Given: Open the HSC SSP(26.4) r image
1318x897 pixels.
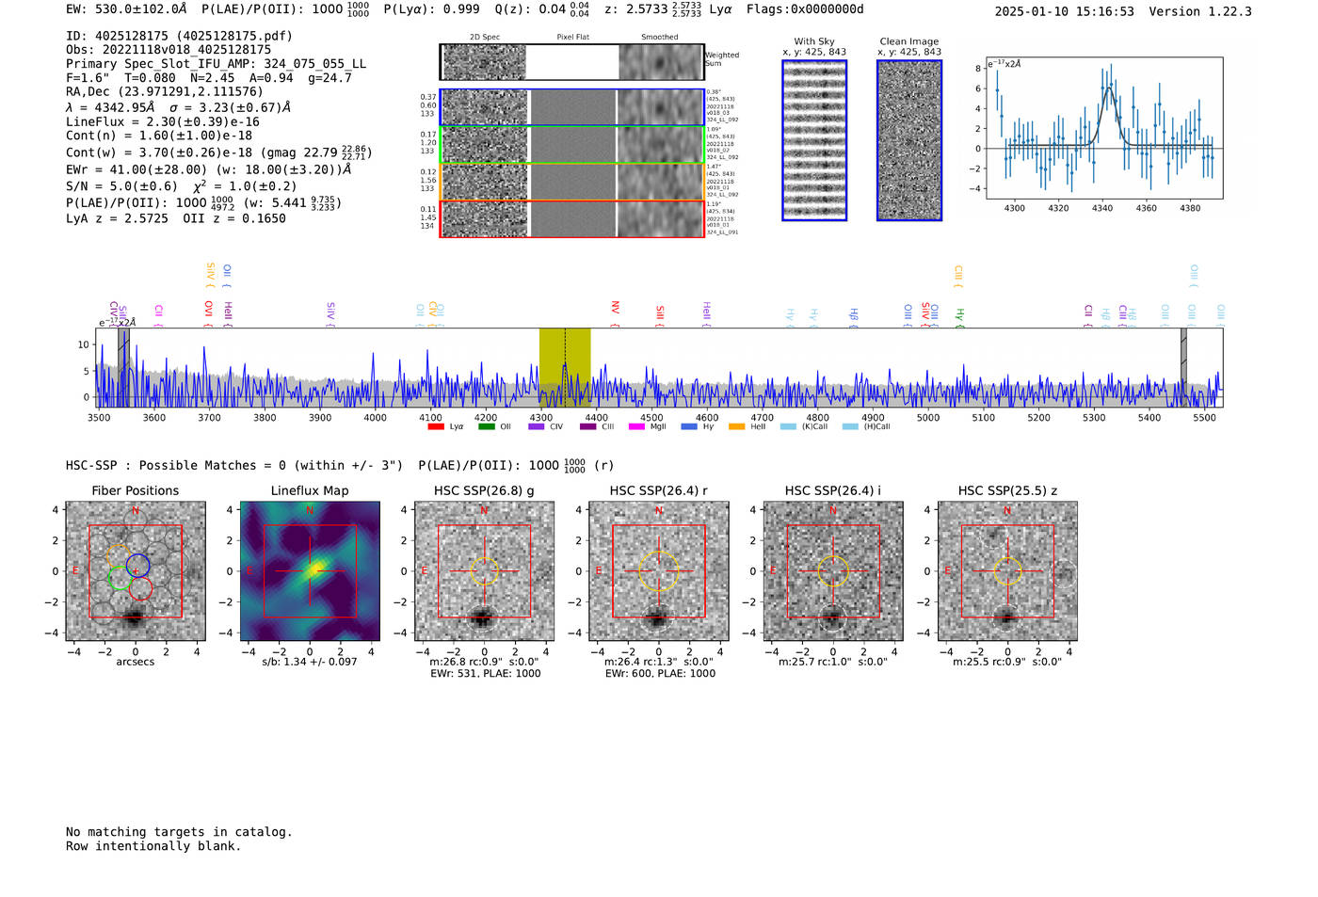Looking at the screenshot, I should pyautogui.click(x=659, y=571).
